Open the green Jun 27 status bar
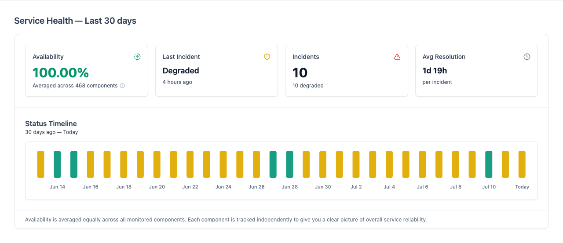This screenshot has width=563, height=243. [x=273, y=164]
